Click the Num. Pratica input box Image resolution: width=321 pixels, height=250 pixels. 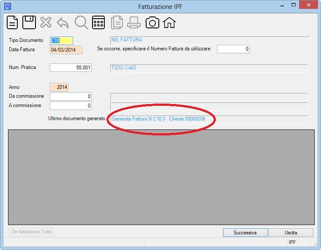pyautogui.click(x=71, y=68)
